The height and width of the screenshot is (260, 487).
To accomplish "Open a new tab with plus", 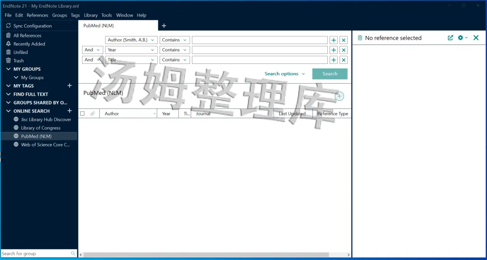I will tap(164, 26).
